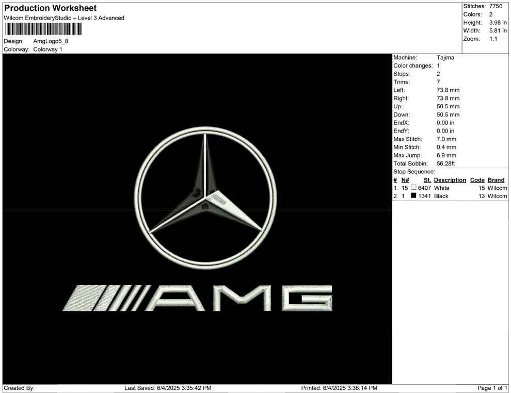
Task: Click the Min Stitch value '0.4 mm'
Action: point(446,147)
